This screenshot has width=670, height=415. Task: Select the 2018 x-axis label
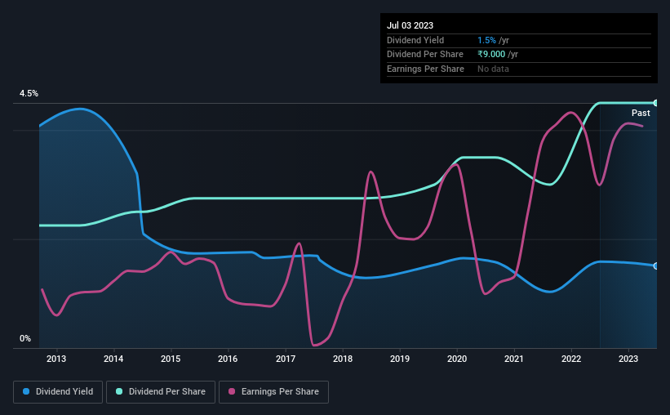pos(343,359)
